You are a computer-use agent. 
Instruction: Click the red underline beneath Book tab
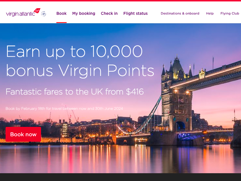click(x=61, y=23)
